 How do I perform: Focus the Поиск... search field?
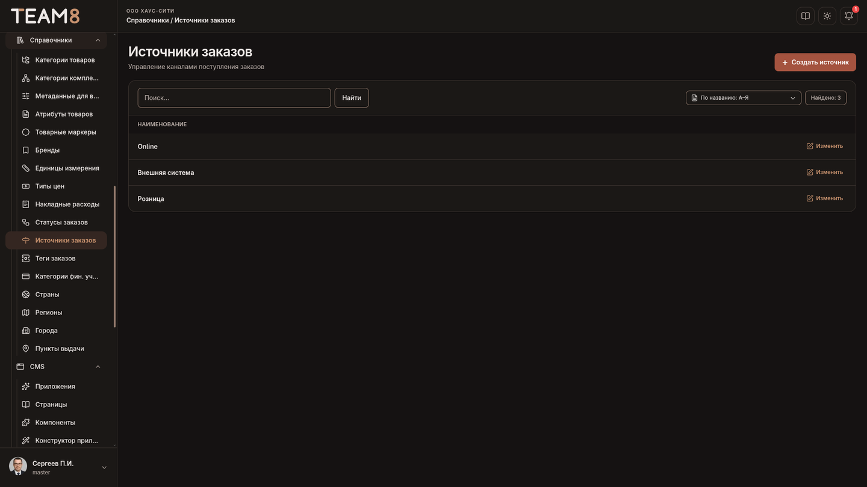[x=234, y=98]
